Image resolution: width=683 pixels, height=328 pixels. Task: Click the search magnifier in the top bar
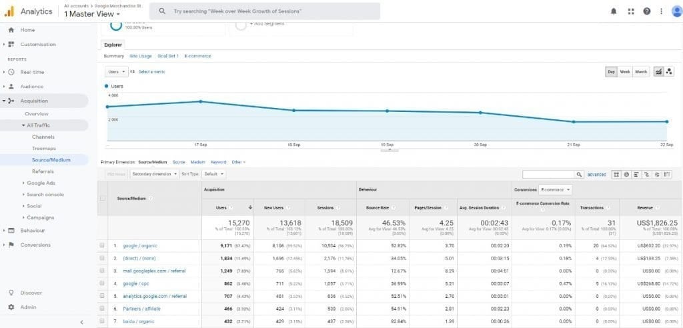pyautogui.click(x=162, y=11)
